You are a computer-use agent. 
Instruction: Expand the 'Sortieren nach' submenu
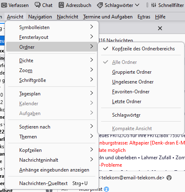pos(52,127)
